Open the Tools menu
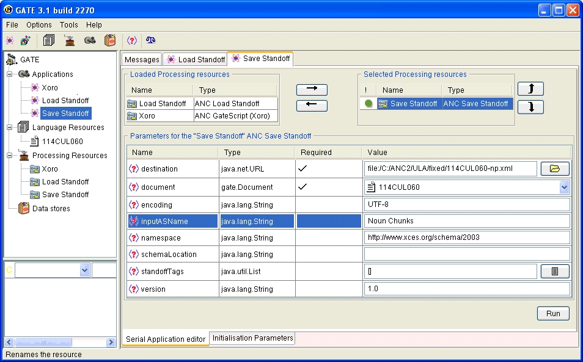Screen dimensions: 583x362 [x=69, y=25]
